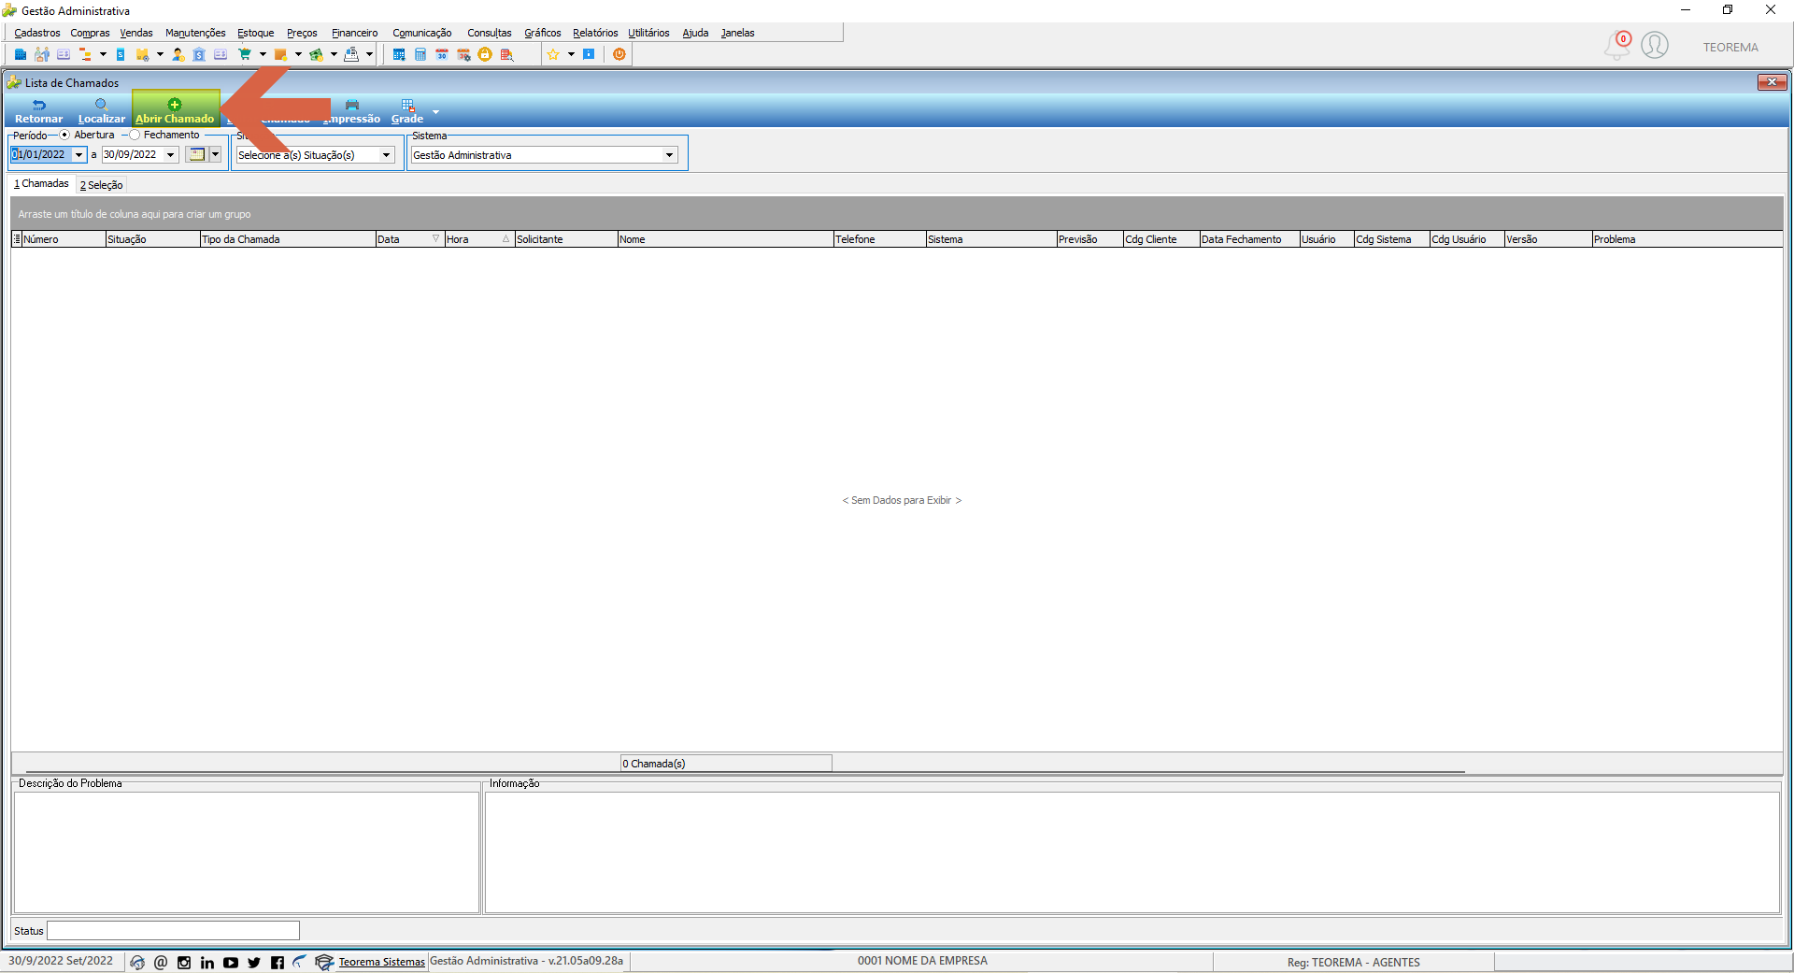Sort by the Solicitante column header
This screenshot has width=1794, height=973.
coord(566,239)
